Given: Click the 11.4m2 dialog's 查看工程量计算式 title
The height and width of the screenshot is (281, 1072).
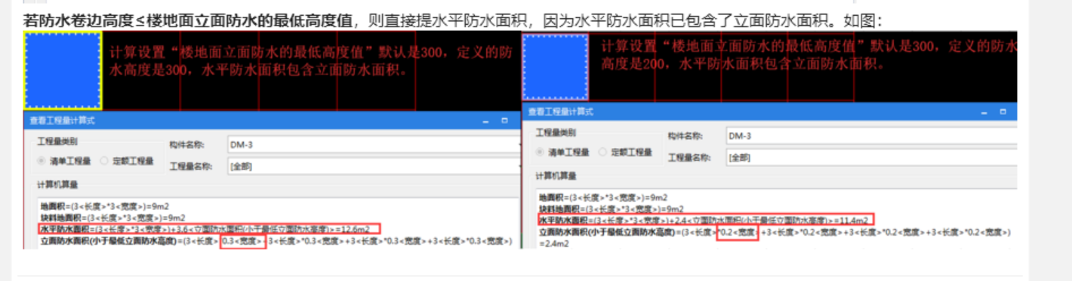Looking at the screenshot, I should pyautogui.click(x=561, y=111).
